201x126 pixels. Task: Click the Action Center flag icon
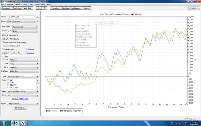pyautogui.click(x=183, y=123)
